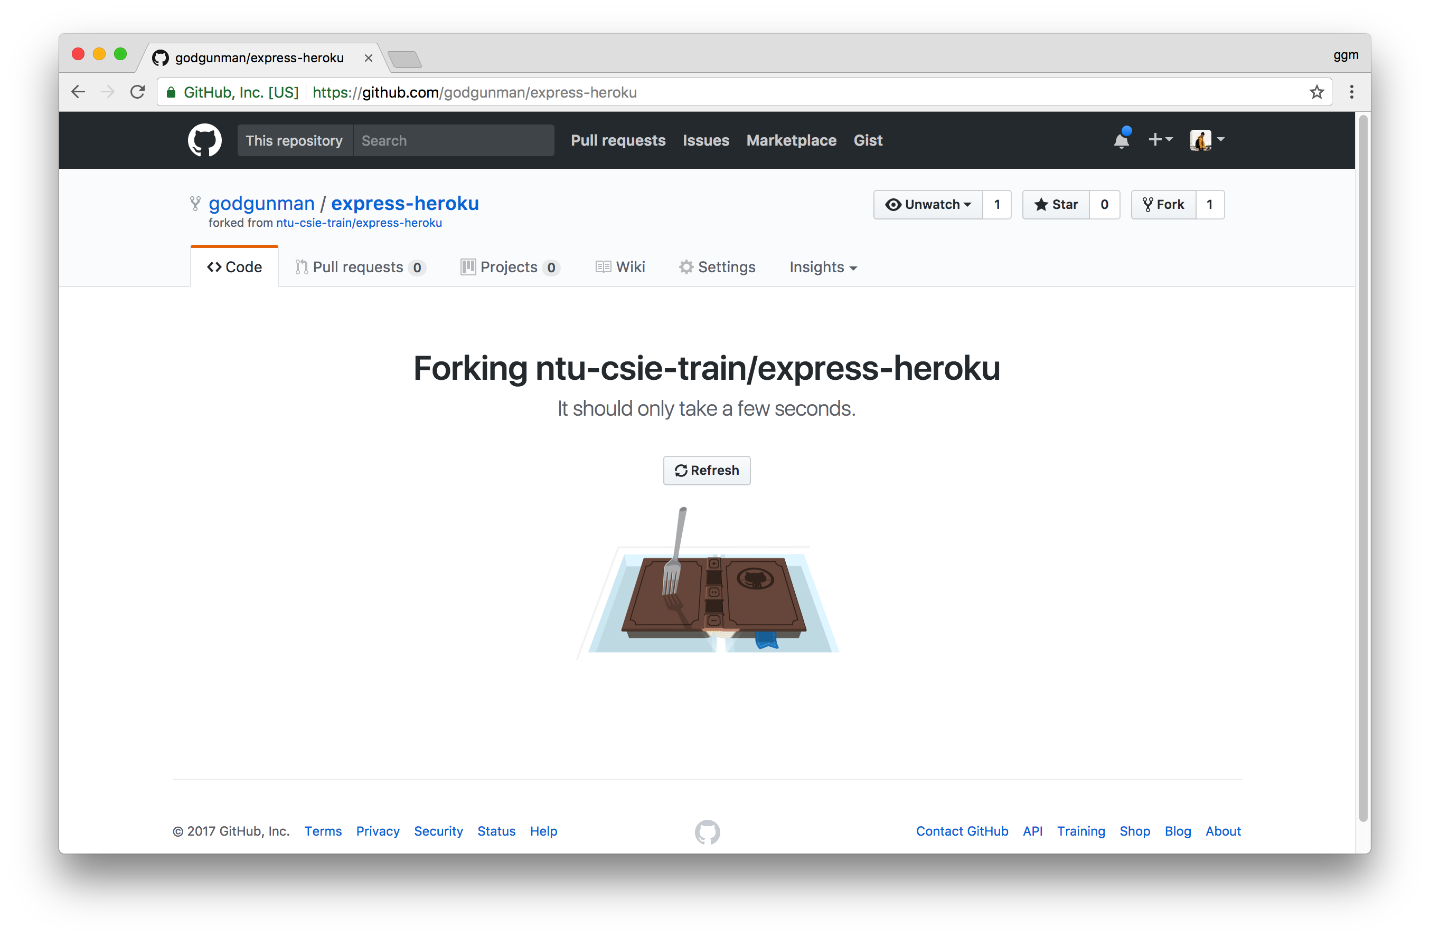
Task: Open the Unwatch dropdown
Action: click(x=928, y=205)
